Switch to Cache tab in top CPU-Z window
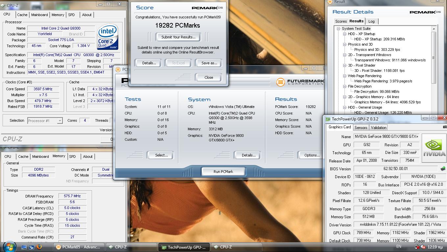447x252 pixels. [x=22, y=15]
